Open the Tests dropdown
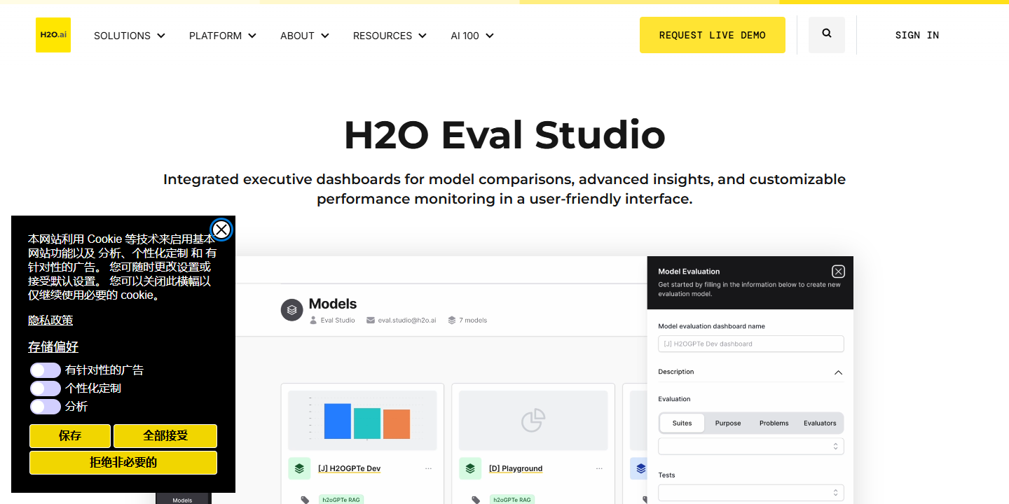This screenshot has width=1009, height=504. coord(751,493)
